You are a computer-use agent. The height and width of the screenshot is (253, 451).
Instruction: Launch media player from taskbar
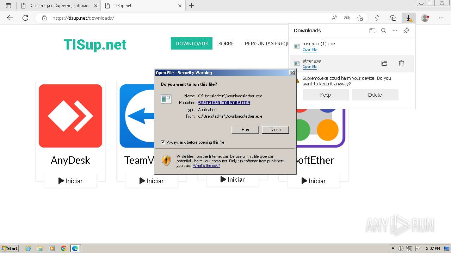(x=52, y=248)
